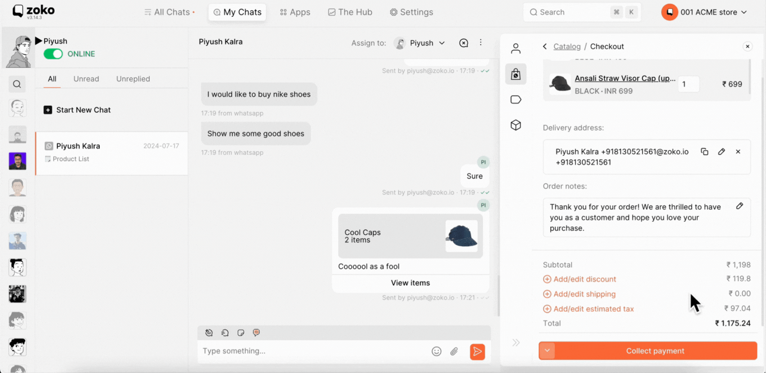Click the plus icon for shipping
The image size is (766, 373).
[547, 294]
